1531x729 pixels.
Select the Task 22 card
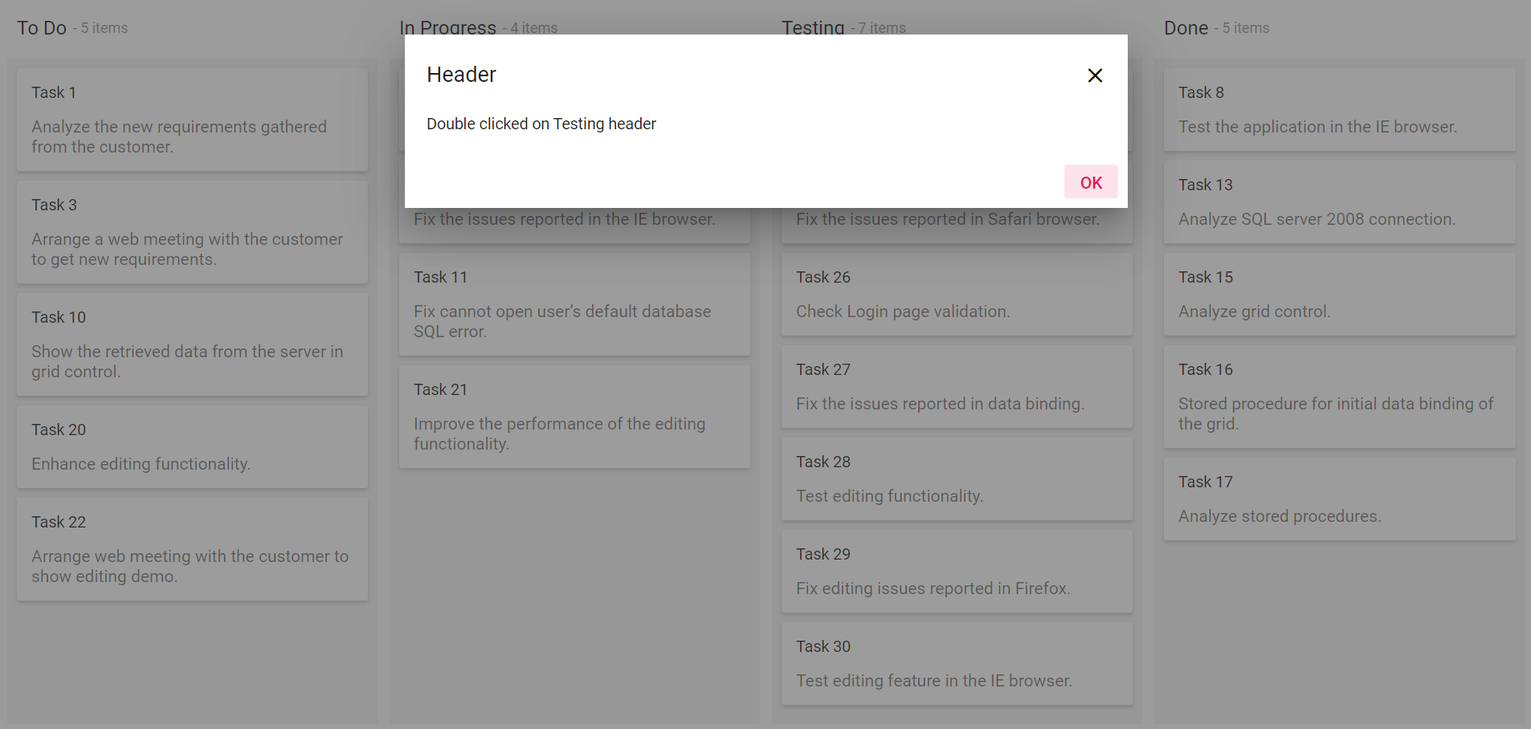click(x=193, y=549)
